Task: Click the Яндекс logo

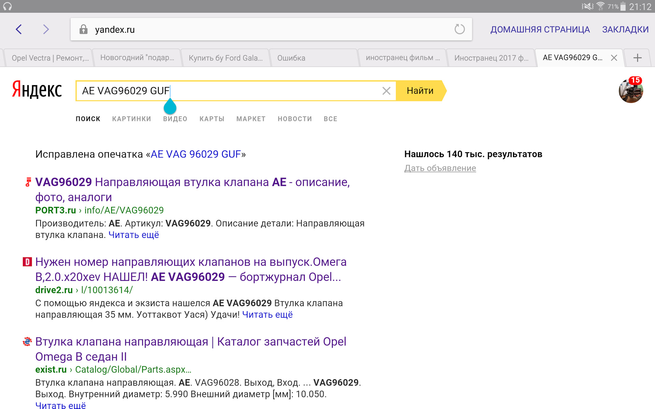Action: click(x=37, y=90)
